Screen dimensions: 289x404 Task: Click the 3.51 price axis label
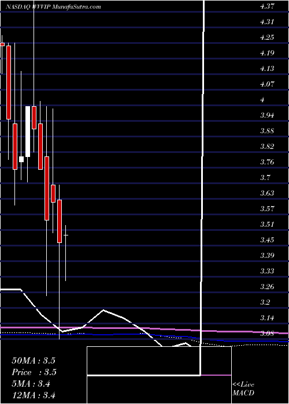(x=267, y=224)
